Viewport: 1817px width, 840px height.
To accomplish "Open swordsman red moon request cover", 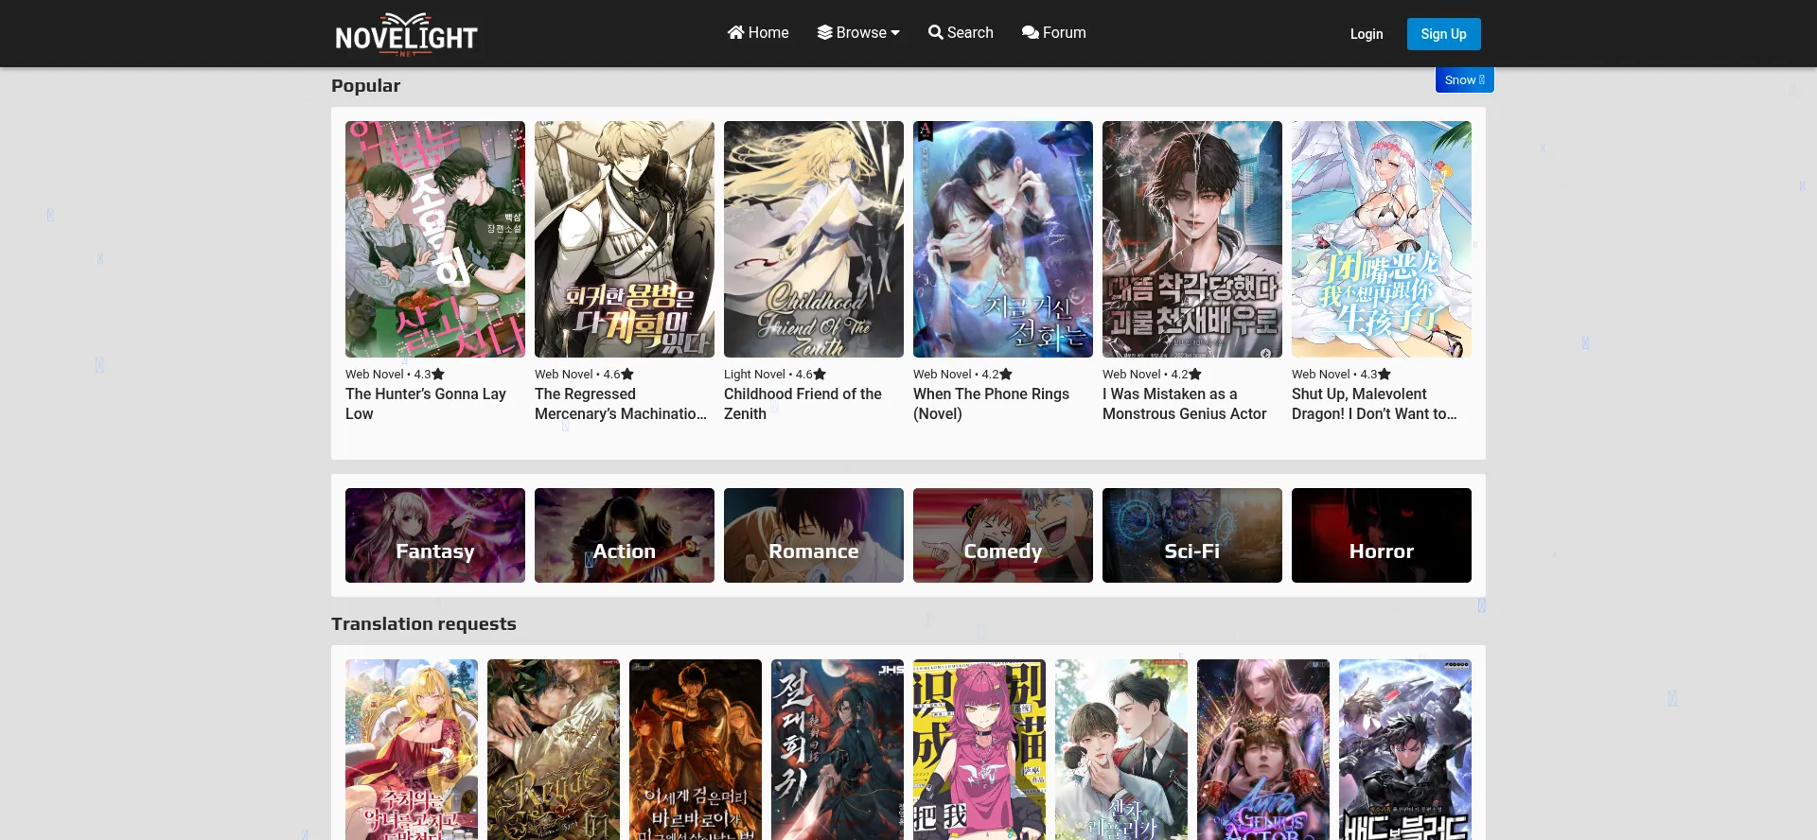I will [x=838, y=749].
